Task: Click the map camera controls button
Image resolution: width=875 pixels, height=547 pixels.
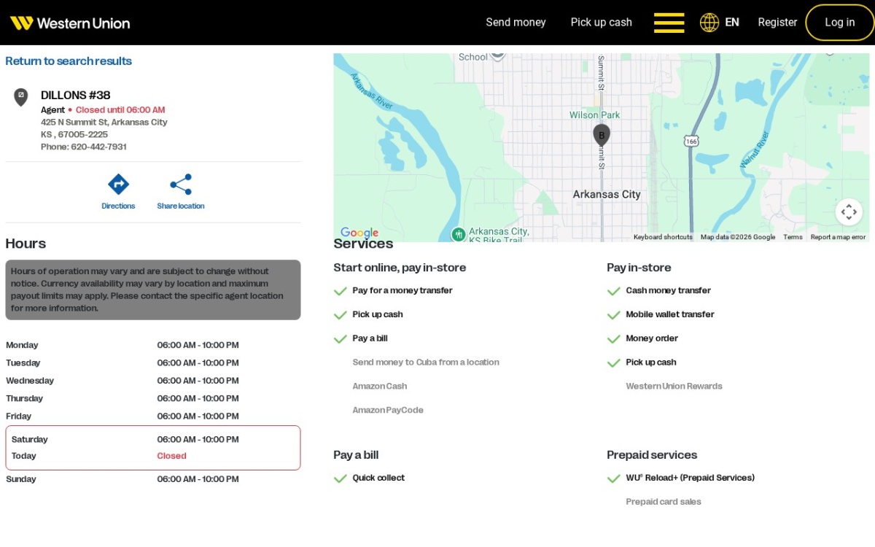Action: 849,212
